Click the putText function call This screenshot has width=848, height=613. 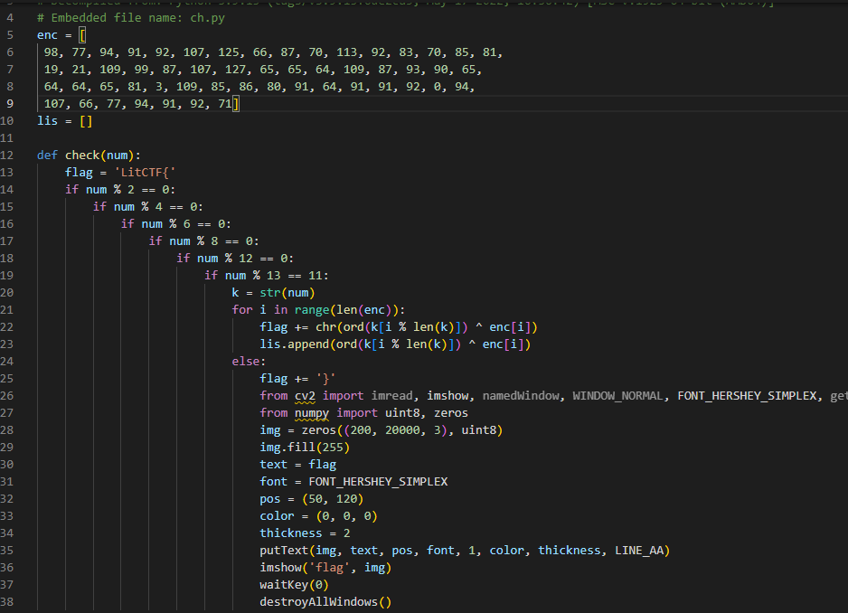pos(284,551)
